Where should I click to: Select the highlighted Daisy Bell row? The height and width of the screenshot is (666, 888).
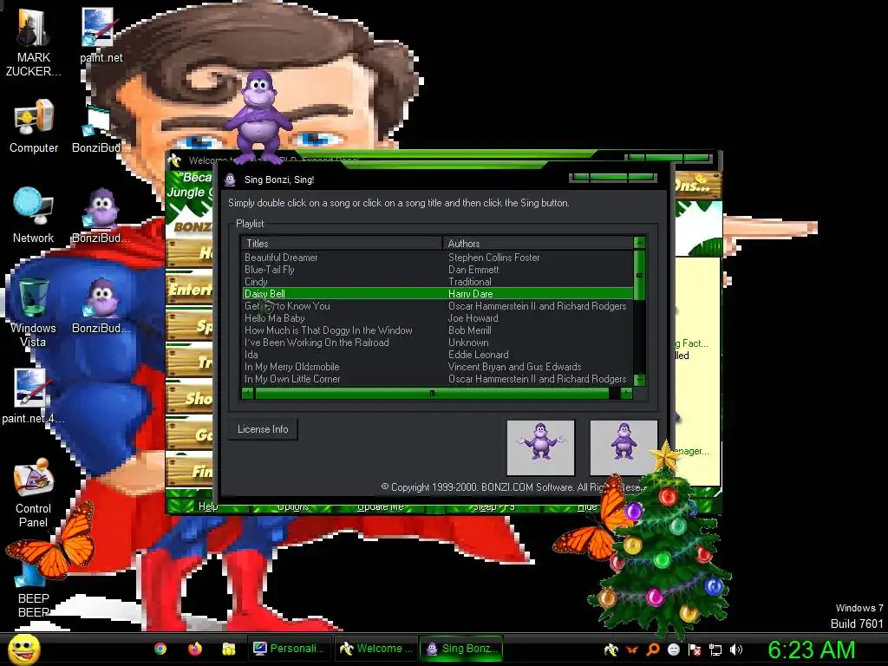click(x=438, y=293)
